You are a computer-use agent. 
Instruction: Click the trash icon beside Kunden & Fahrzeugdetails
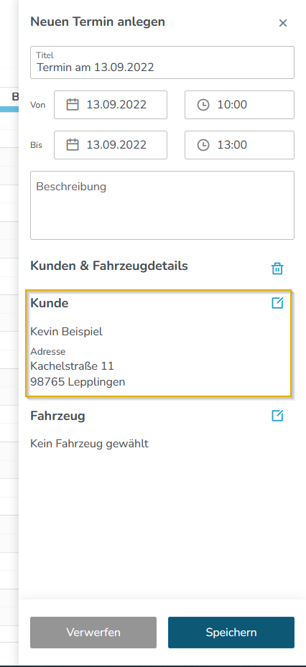277,269
